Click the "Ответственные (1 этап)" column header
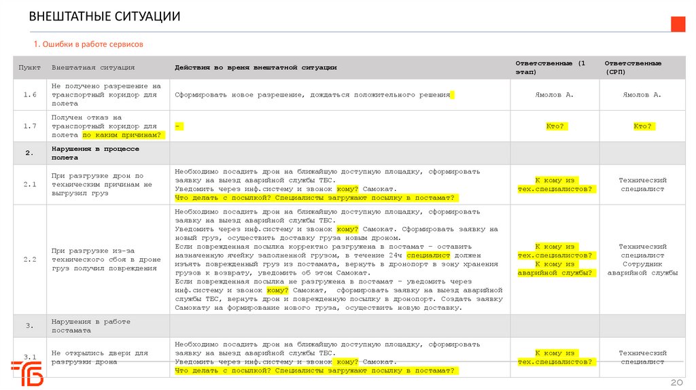The width and height of the screenshot is (696, 390). [551, 67]
